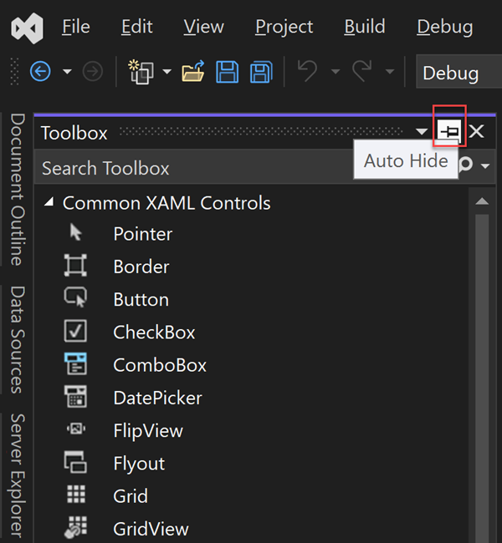Viewport: 502px width, 543px height.
Task: Click the Pointer label in Toolbox
Action: 143,234
